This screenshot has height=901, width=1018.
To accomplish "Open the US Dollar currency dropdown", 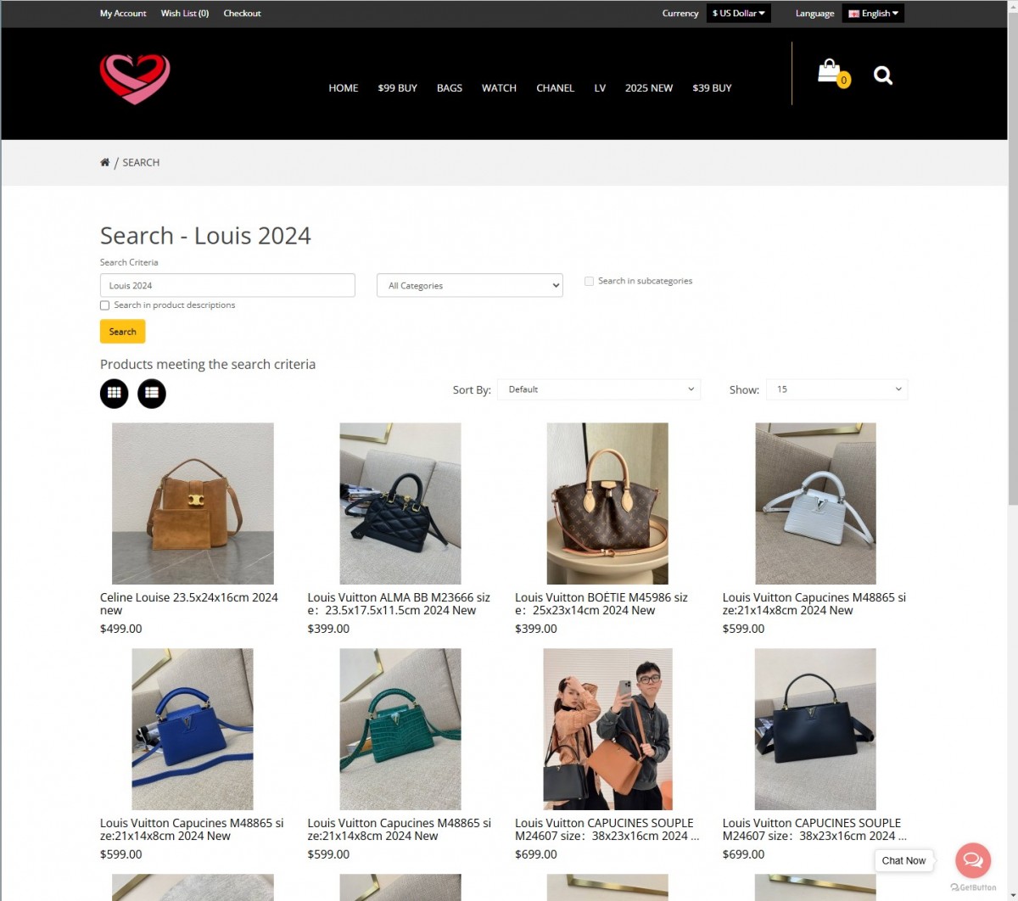I will pyautogui.click(x=739, y=14).
